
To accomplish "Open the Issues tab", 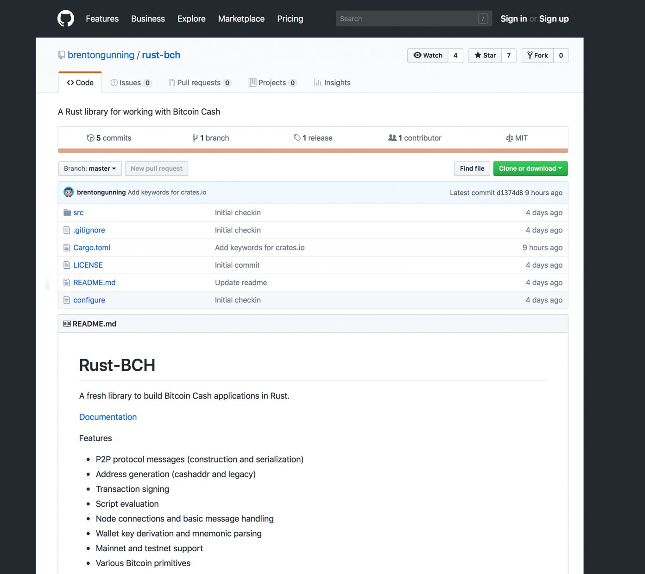I will pyautogui.click(x=131, y=83).
